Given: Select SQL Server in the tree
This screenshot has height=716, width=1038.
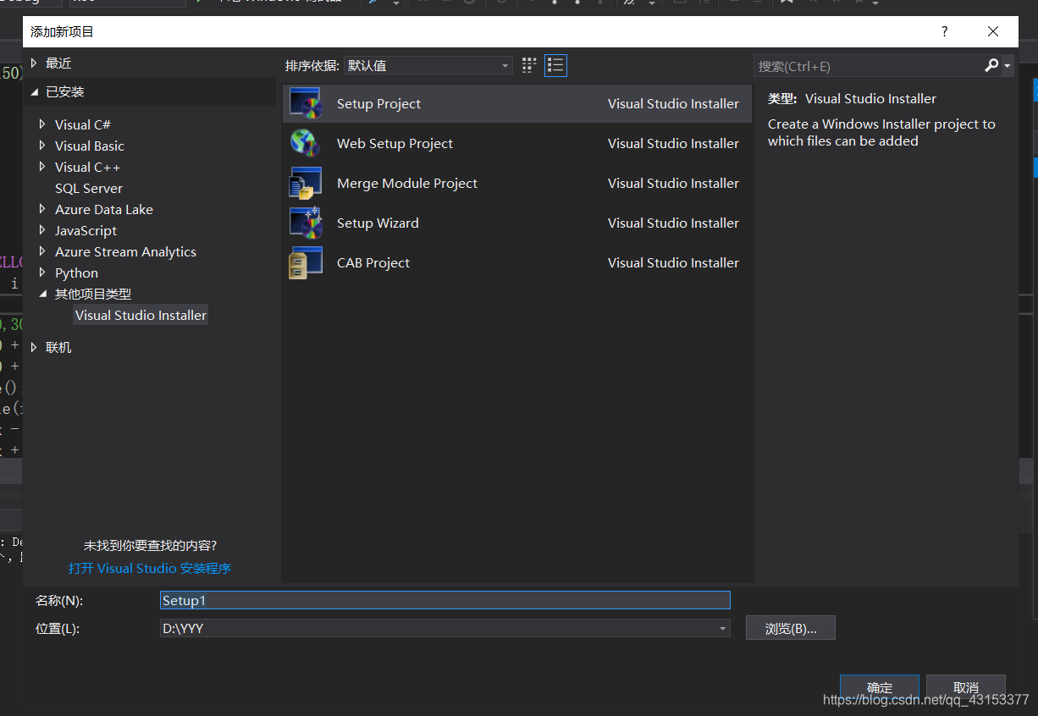Looking at the screenshot, I should click(89, 188).
